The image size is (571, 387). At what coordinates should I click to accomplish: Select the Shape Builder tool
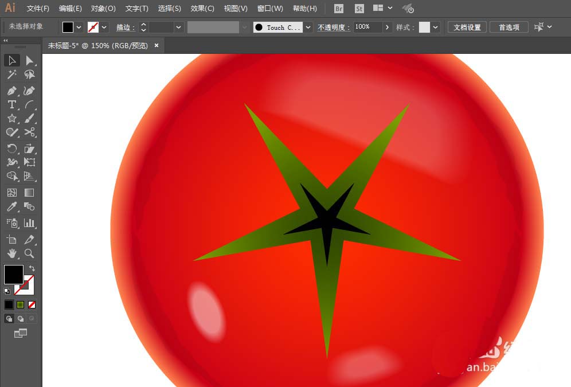coord(11,176)
